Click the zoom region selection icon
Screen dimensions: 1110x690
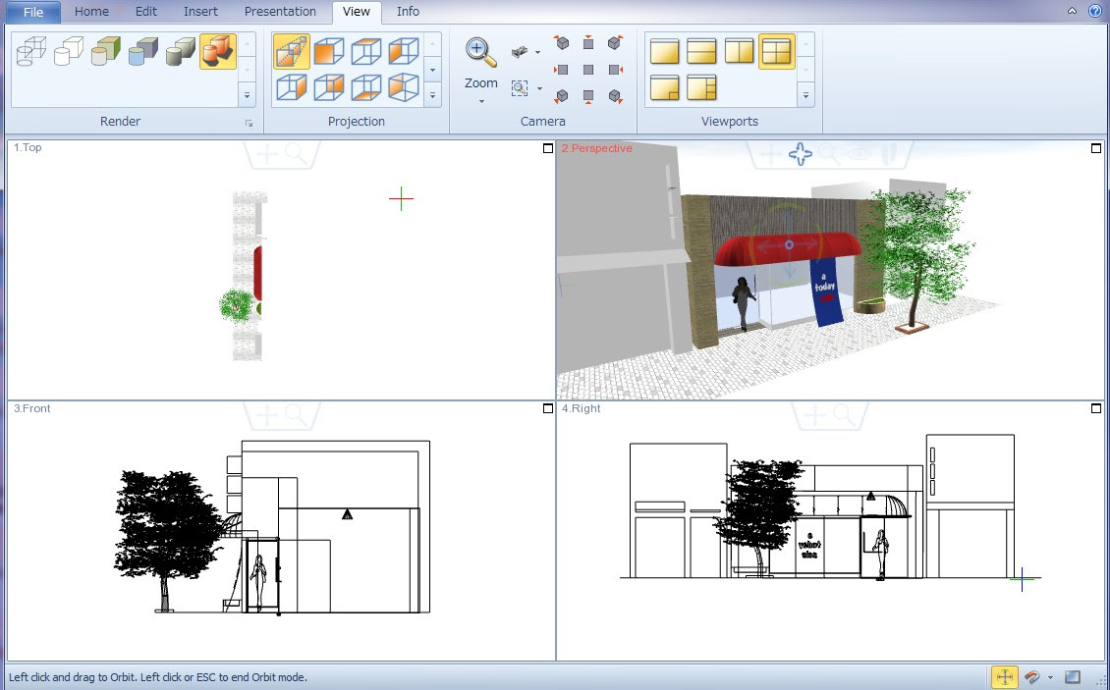tap(520, 87)
